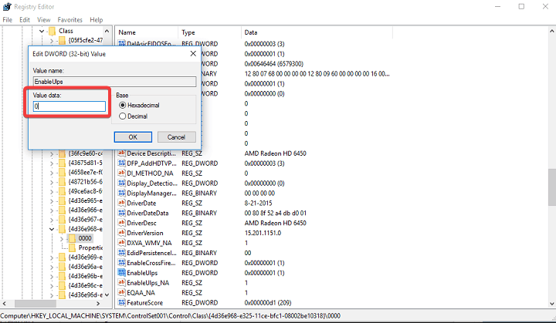
Task: Click the DWORD icon beside EnableCrossFire value
Action: [x=122, y=263]
